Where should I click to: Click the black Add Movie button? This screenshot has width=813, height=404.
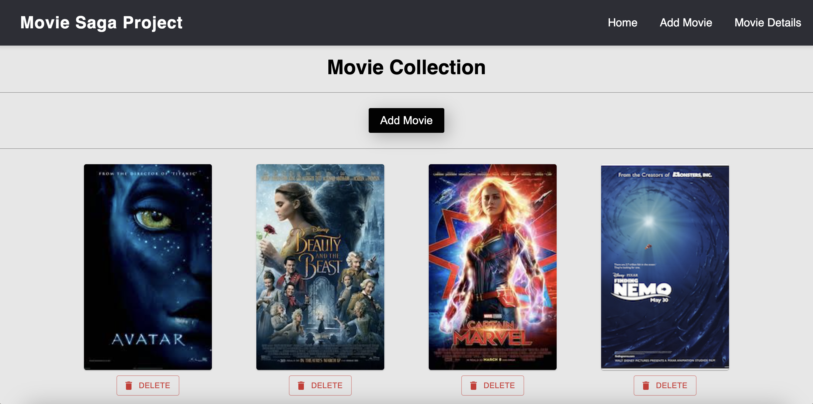406,121
